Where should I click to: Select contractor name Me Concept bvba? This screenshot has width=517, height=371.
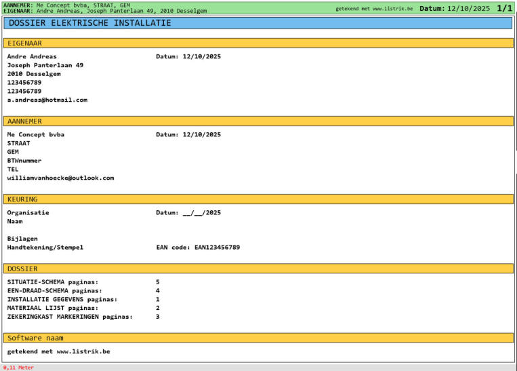[35, 135]
